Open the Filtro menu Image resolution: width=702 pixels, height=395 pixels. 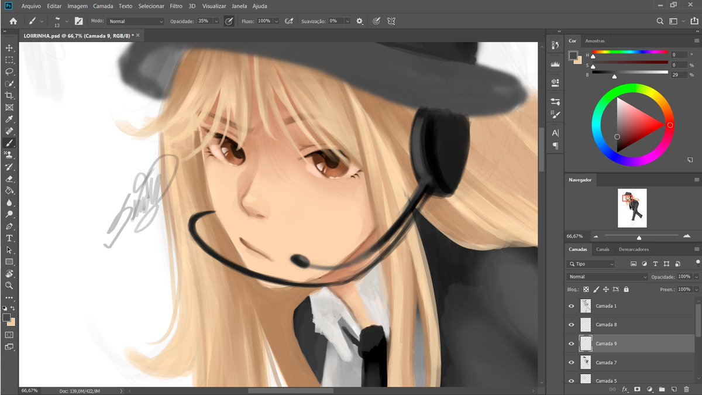click(x=176, y=6)
